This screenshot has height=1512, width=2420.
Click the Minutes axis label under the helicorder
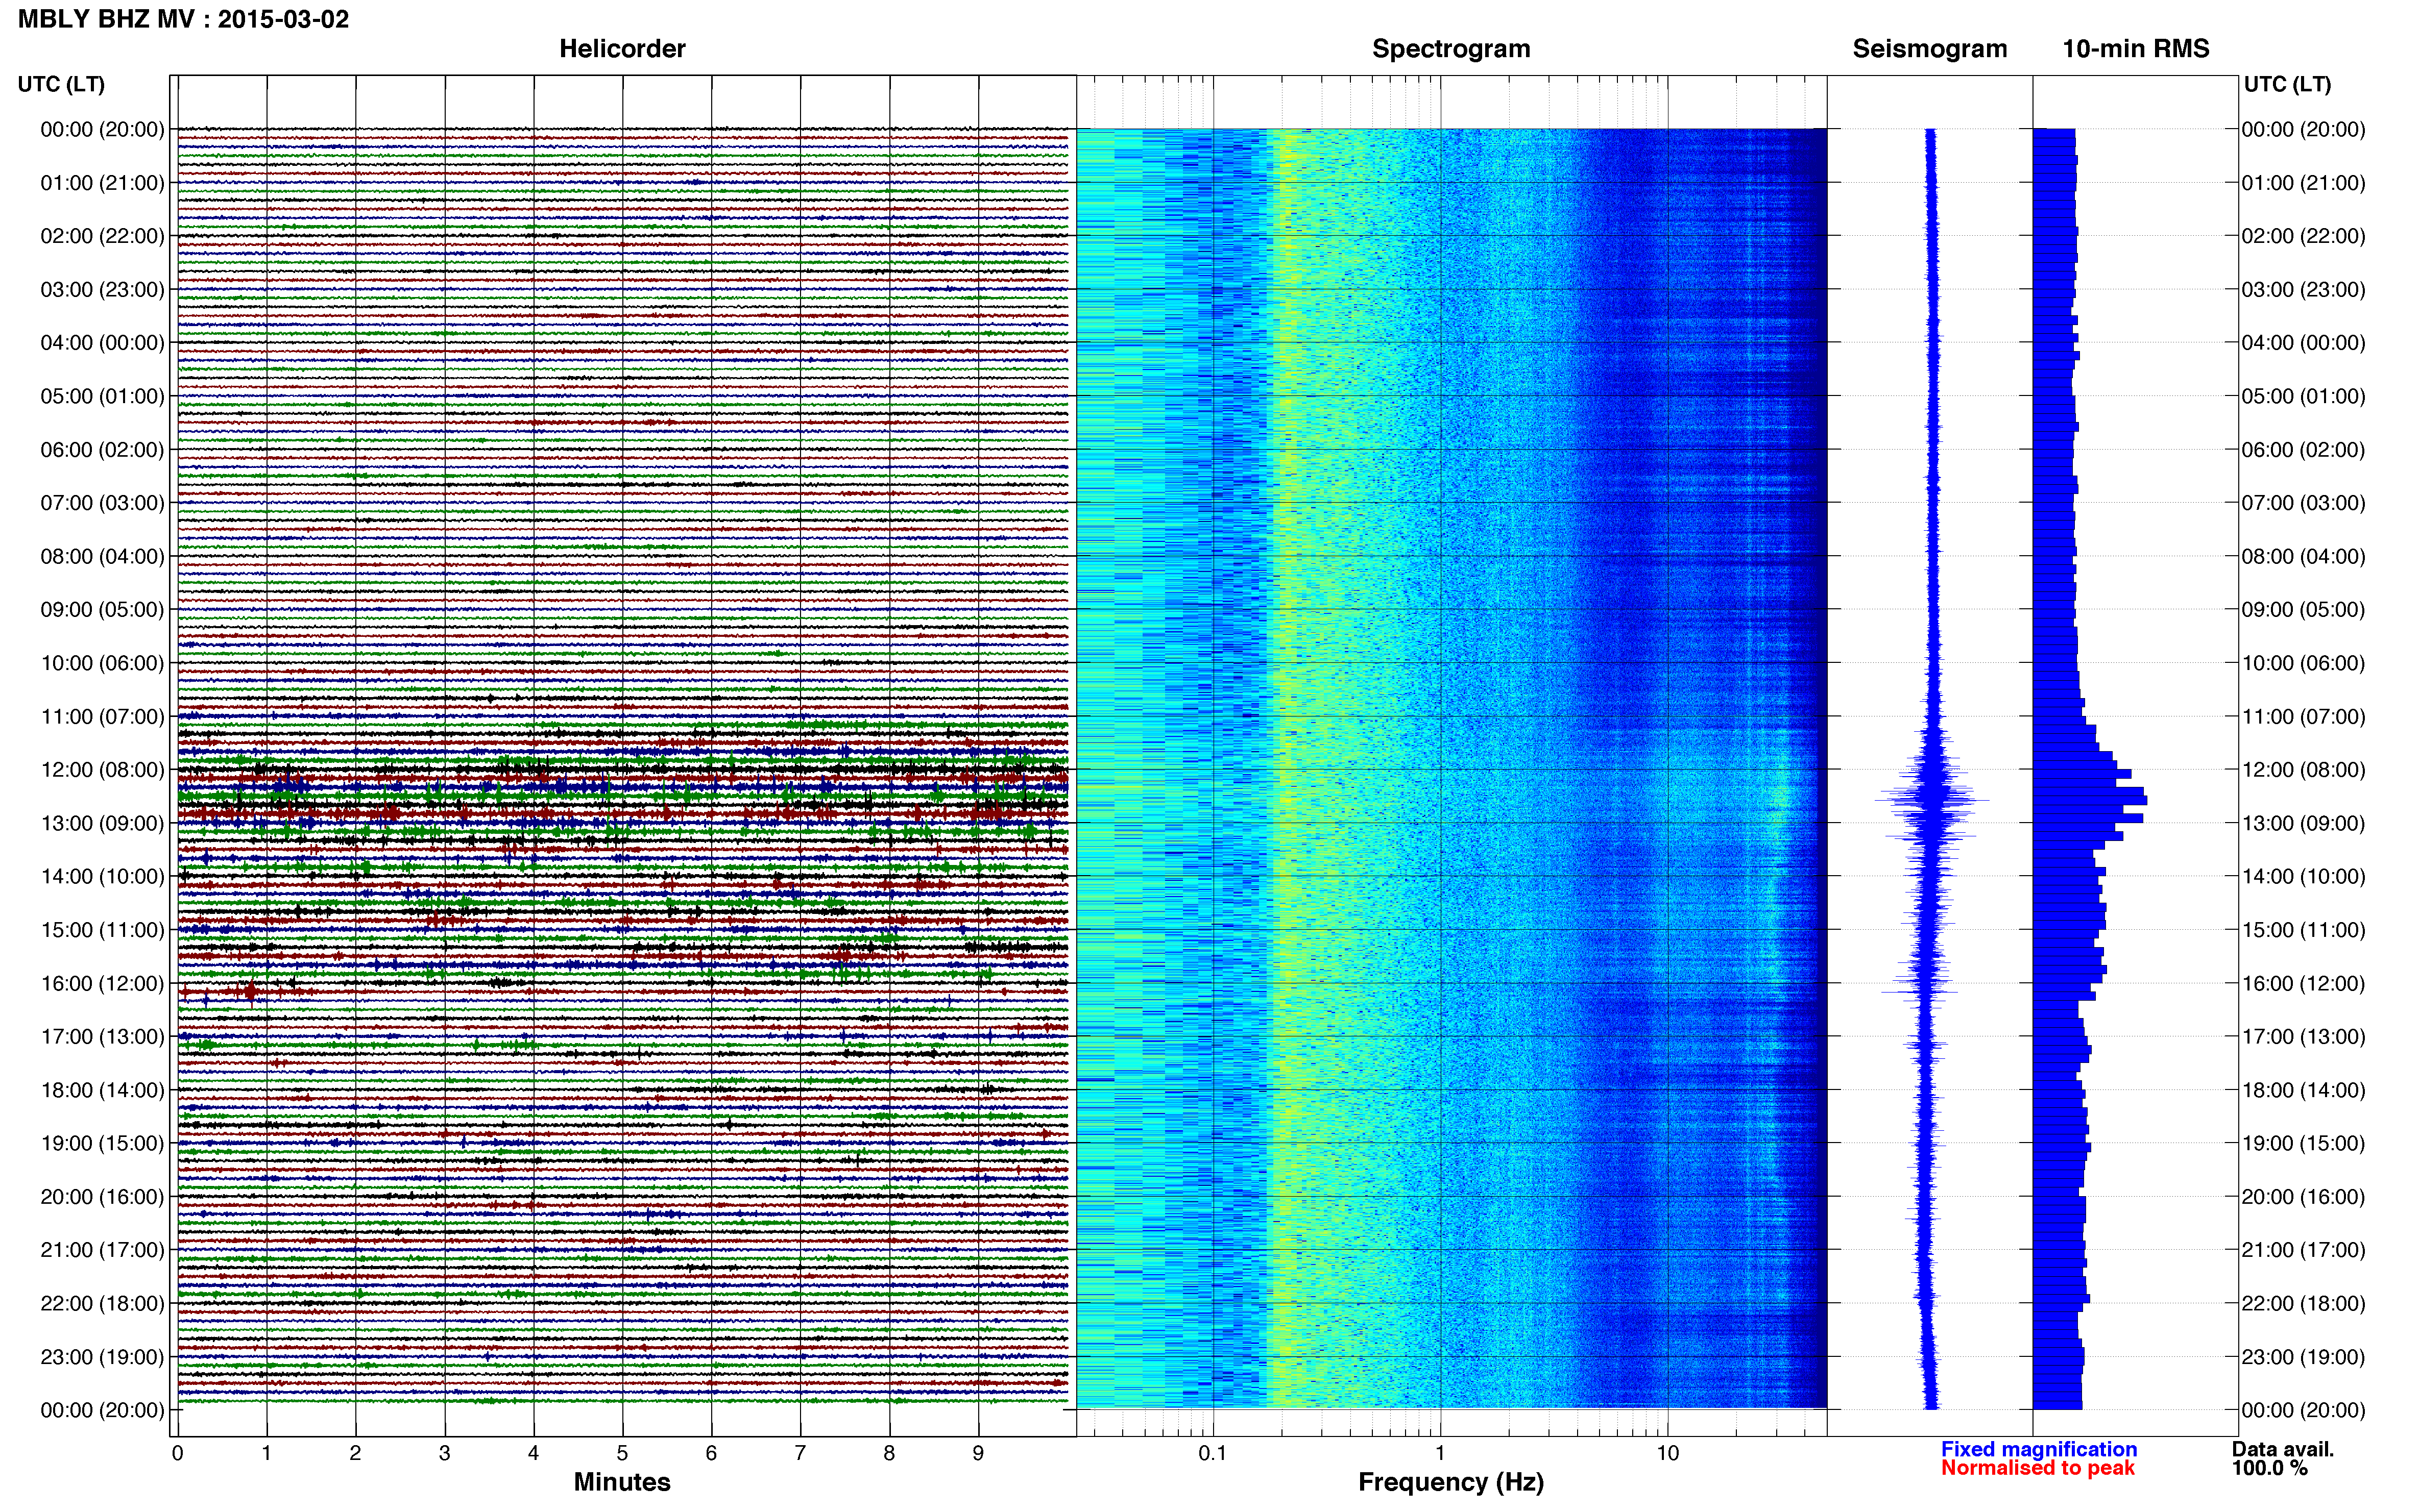point(622,1482)
